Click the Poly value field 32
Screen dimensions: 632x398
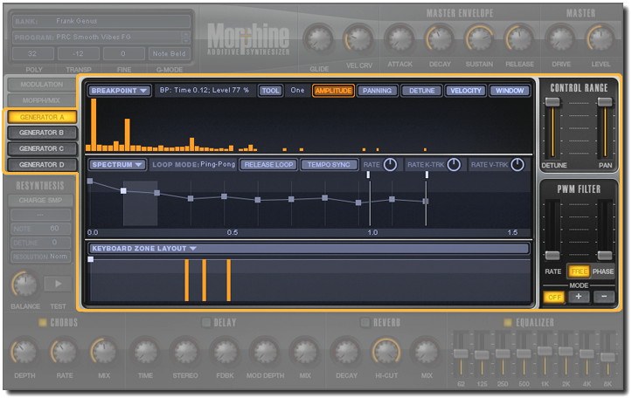tap(32, 53)
